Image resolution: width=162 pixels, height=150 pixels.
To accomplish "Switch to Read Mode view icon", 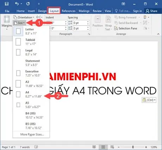I will point(94,147).
